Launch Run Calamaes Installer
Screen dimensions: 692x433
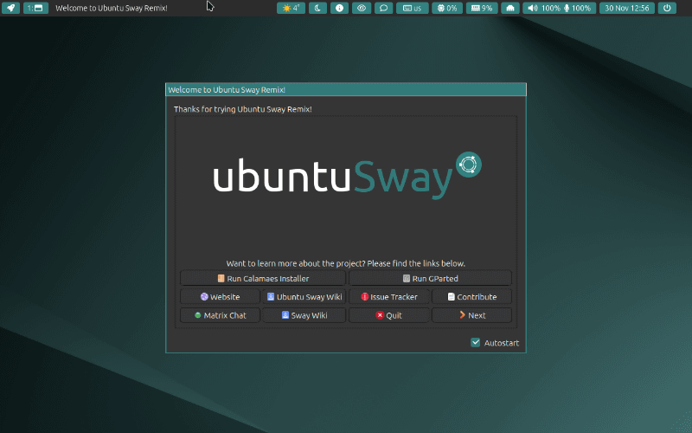(263, 278)
